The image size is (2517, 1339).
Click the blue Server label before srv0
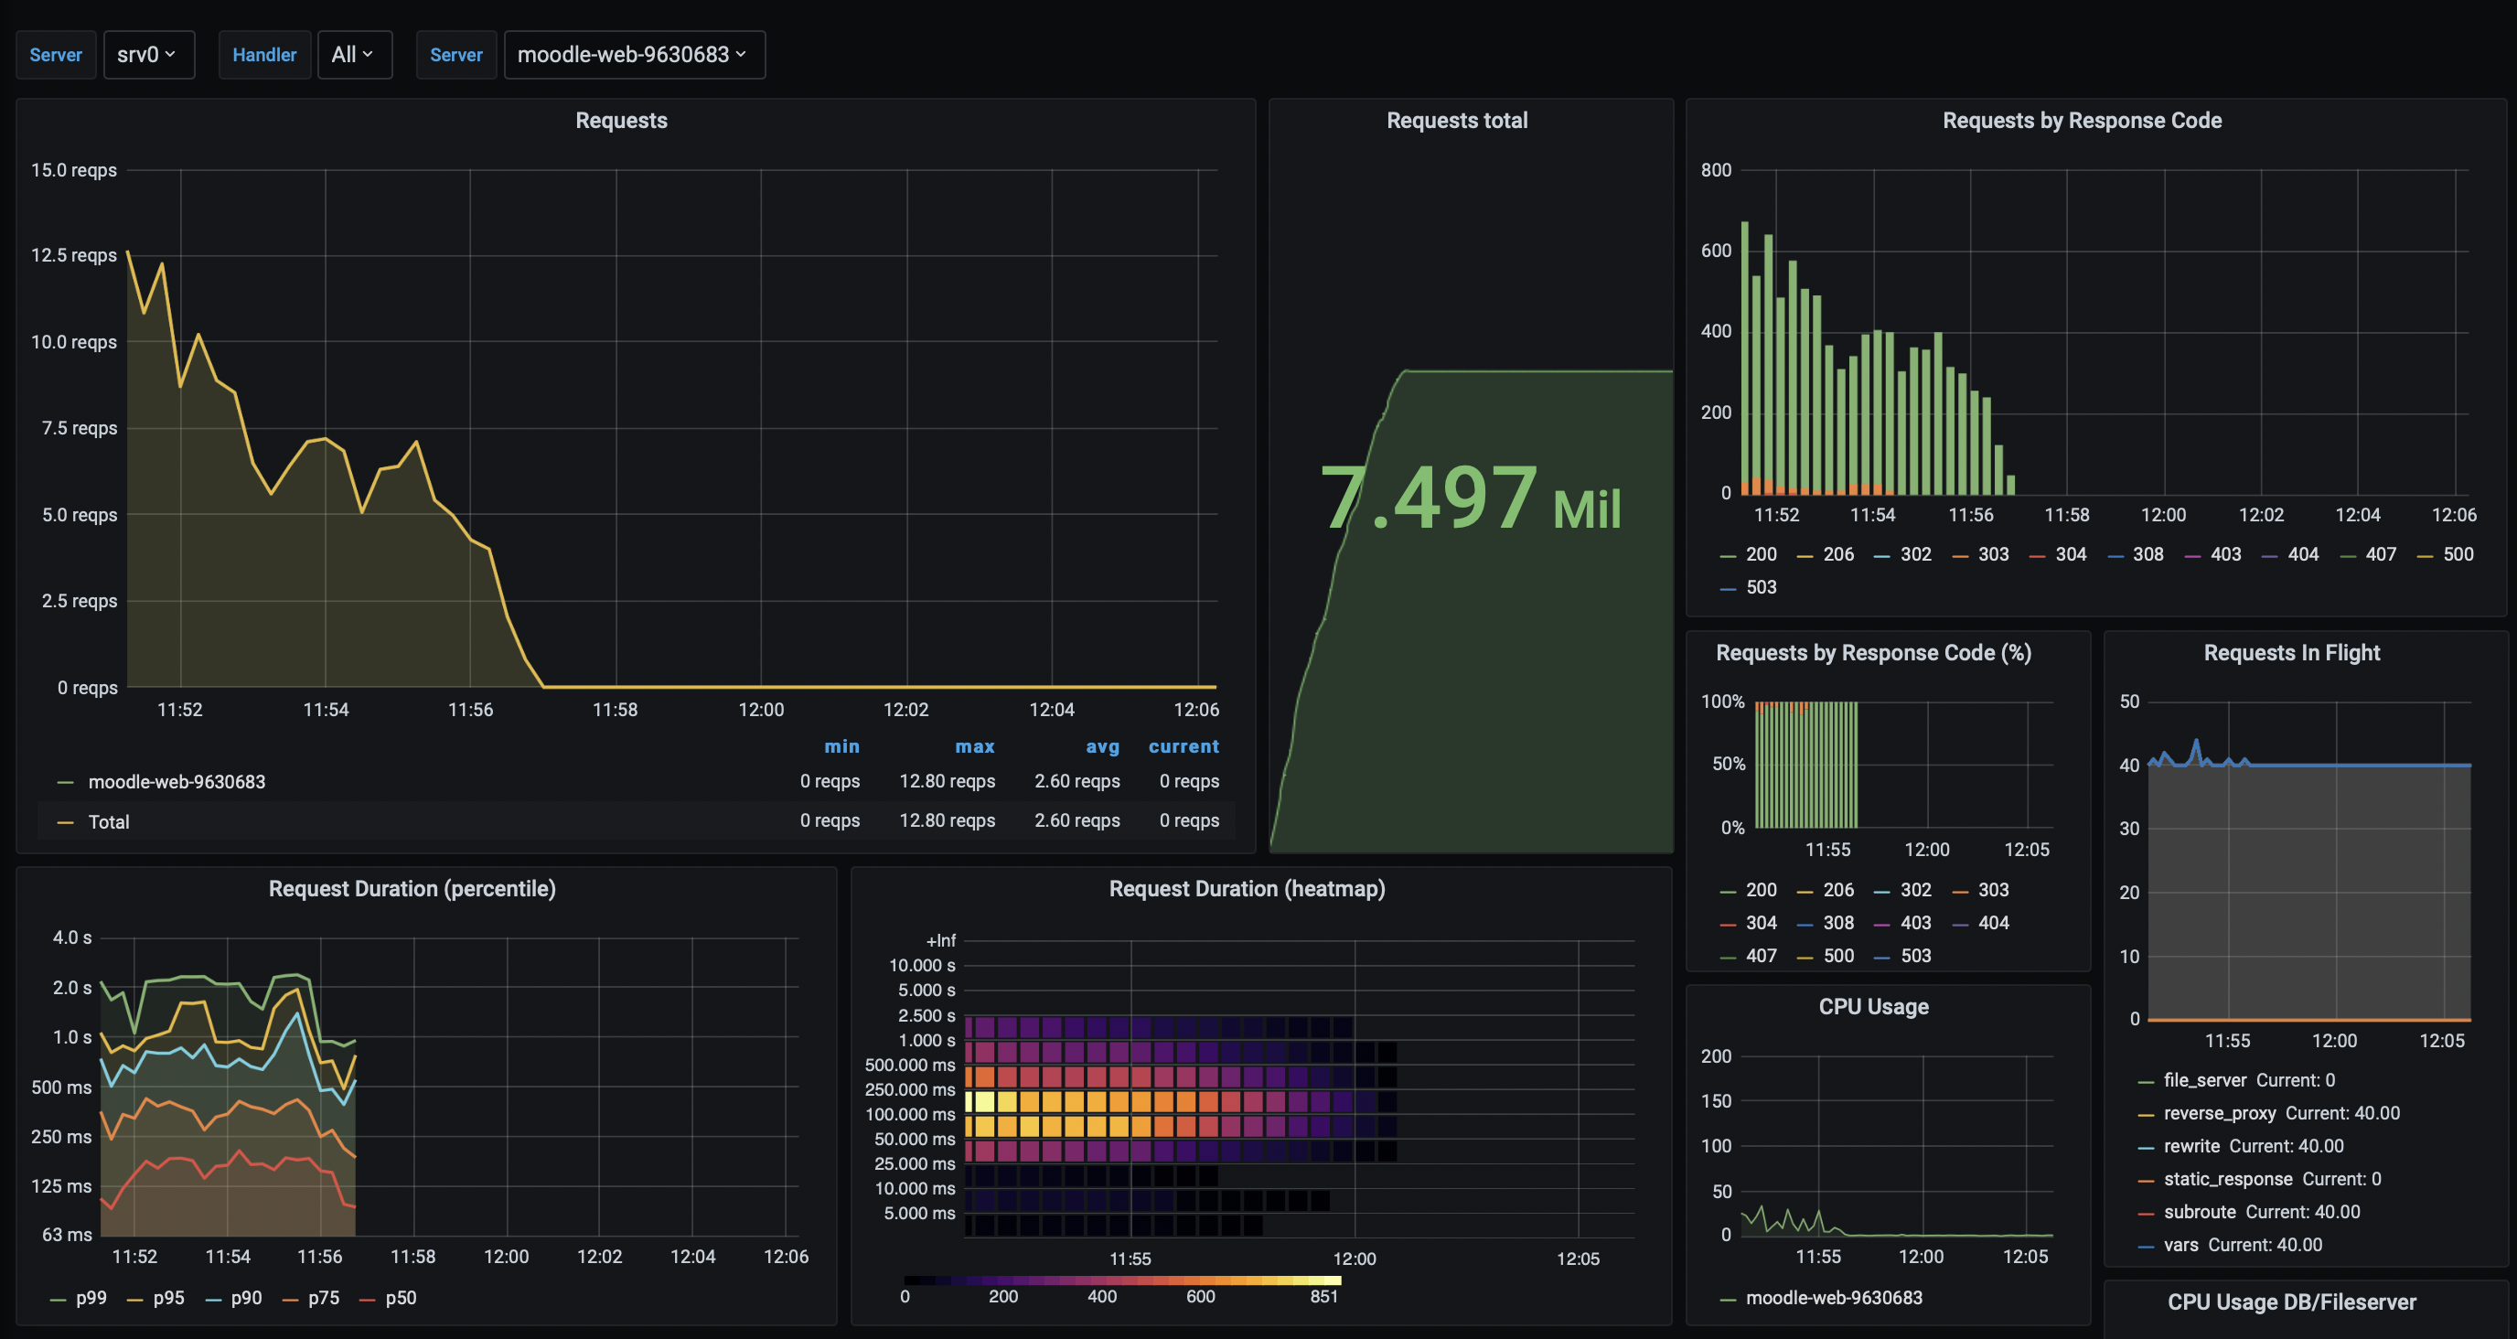[x=56, y=55]
